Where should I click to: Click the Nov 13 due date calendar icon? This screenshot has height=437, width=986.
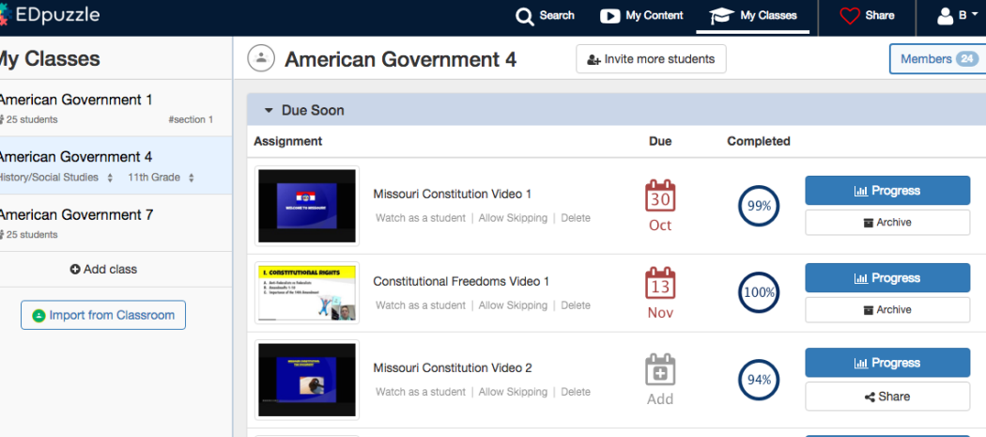pyautogui.click(x=660, y=284)
